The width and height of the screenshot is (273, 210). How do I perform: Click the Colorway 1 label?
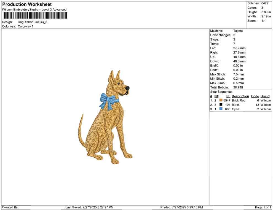click(25, 26)
